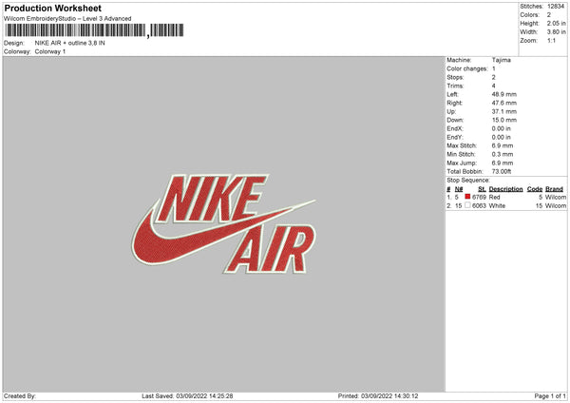Screen dimensions: 570x403
Task: Click the 'Page 1 of 1' footer text
Action: coord(550,396)
